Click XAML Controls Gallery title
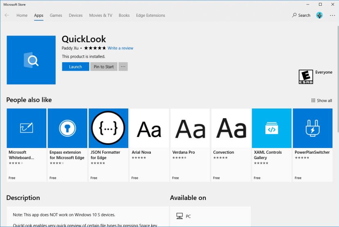This screenshot has height=227, width=339. [268, 155]
